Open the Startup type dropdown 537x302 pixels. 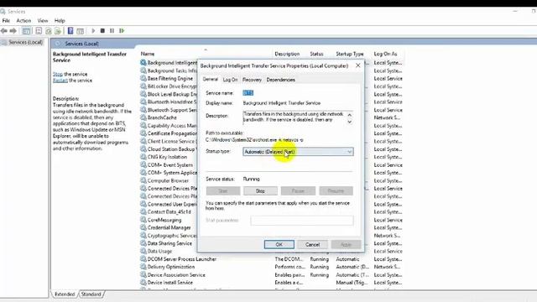point(298,152)
